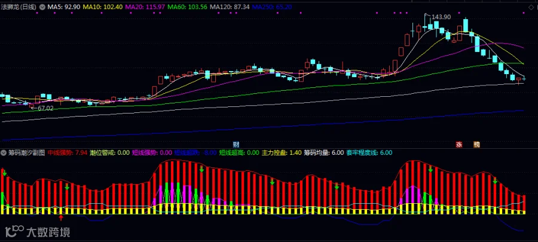This screenshot has height=242, width=538.
Task: Click the 大数跨境 watermark logo
Action: pos(38,231)
